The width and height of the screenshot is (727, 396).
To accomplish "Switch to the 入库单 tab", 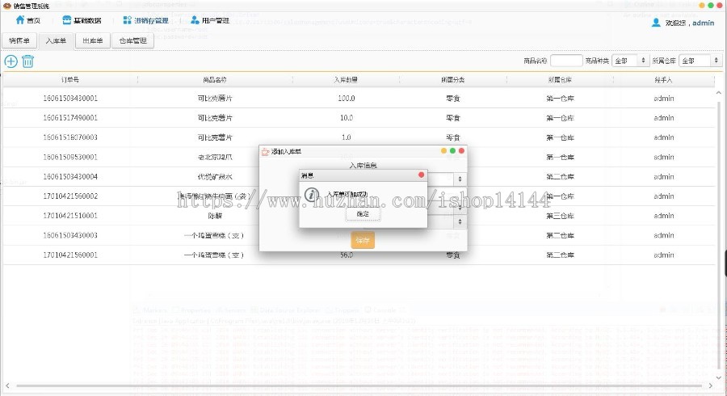I will coord(56,40).
